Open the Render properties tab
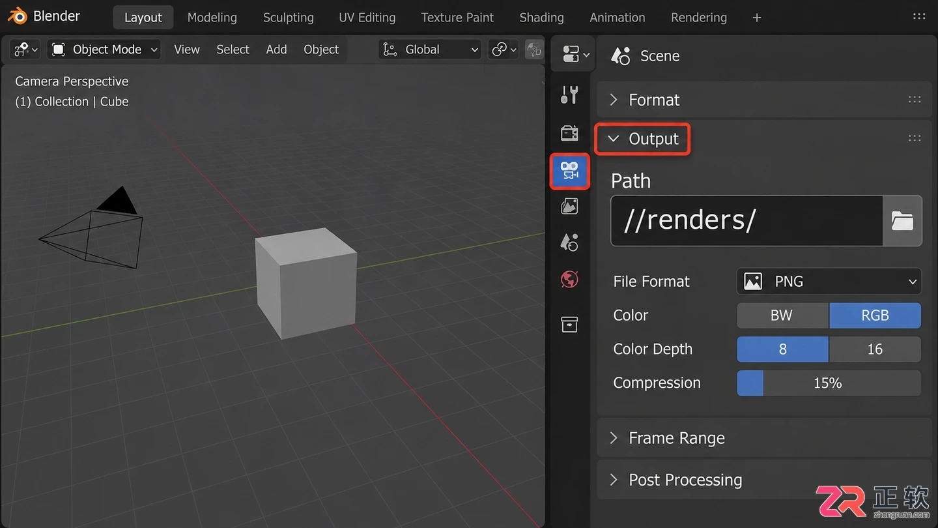Screen dimensions: 938x528 pos(569,133)
